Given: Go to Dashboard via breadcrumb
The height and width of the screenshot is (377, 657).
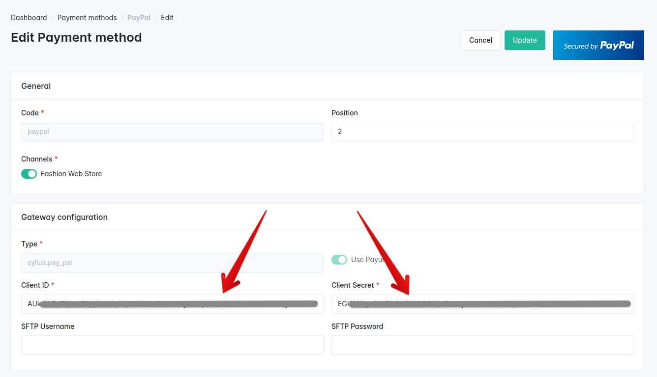Looking at the screenshot, I should pyautogui.click(x=29, y=18).
